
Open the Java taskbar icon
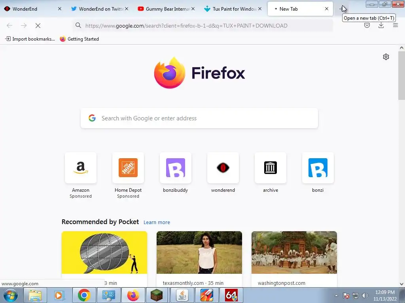(182, 295)
